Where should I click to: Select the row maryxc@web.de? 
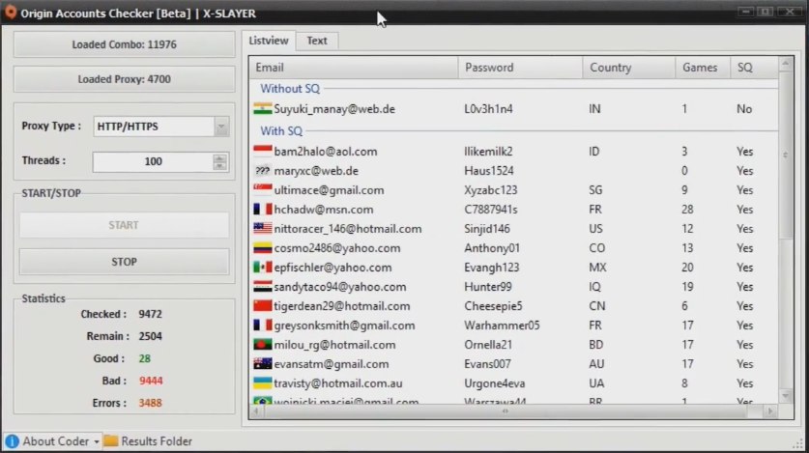coord(514,171)
